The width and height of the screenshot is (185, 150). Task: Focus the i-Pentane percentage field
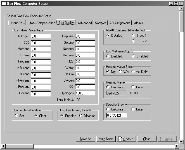41,87
